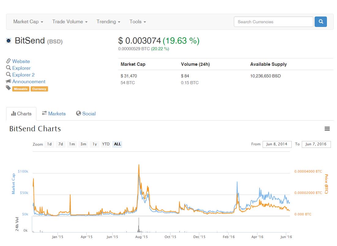337x246 pixels.
Task: Click the 24h Vol axis label
Action: (17, 224)
